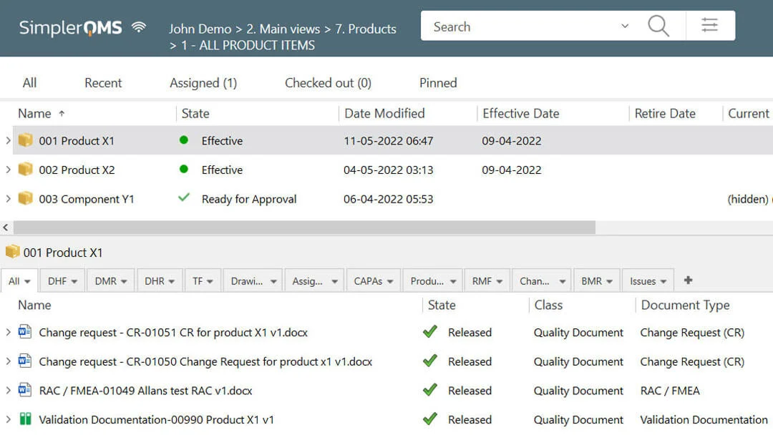Click the plus icon to add a new view tab

pyautogui.click(x=687, y=280)
